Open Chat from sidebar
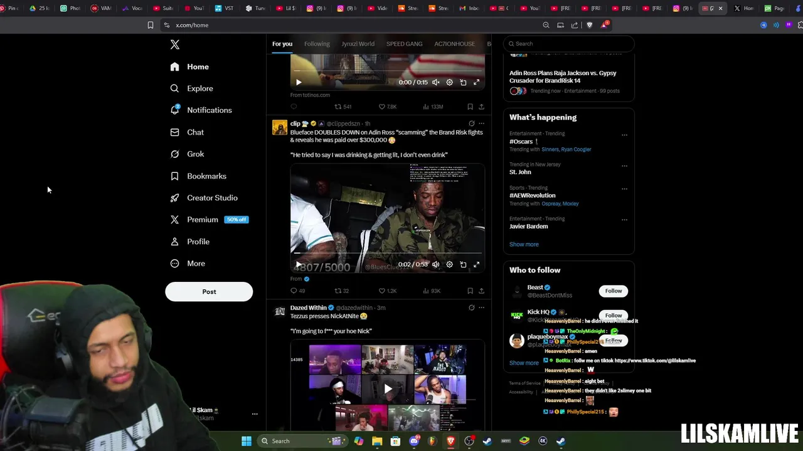The image size is (803, 451). point(187,132)
